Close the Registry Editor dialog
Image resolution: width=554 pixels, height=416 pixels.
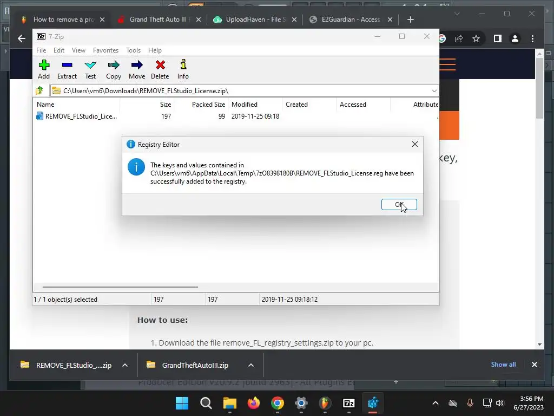(x=415, y=144)
